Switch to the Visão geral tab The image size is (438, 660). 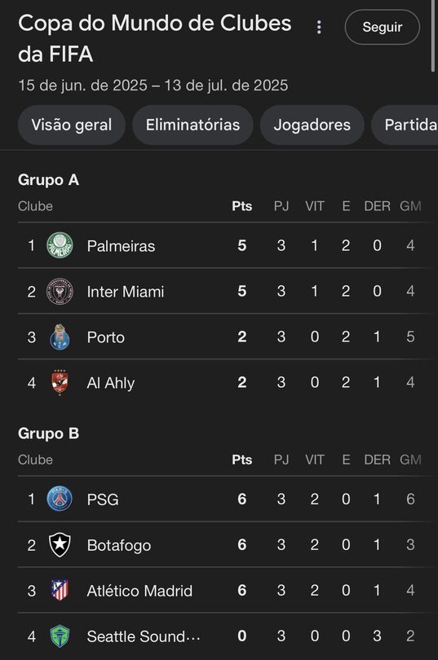tap(71, 125)
